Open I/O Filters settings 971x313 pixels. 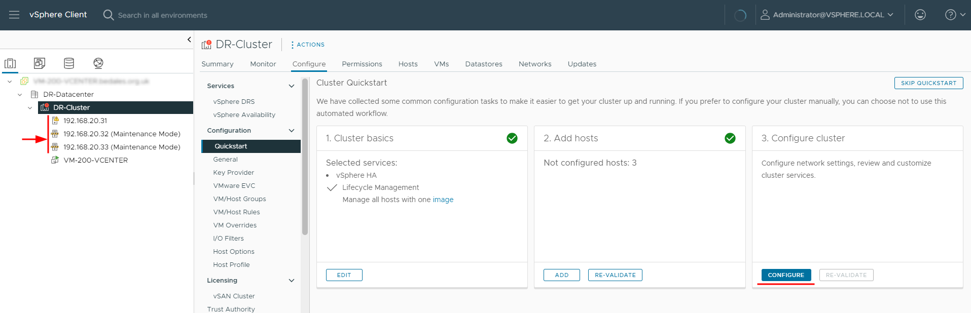click(x=228, y=239)
